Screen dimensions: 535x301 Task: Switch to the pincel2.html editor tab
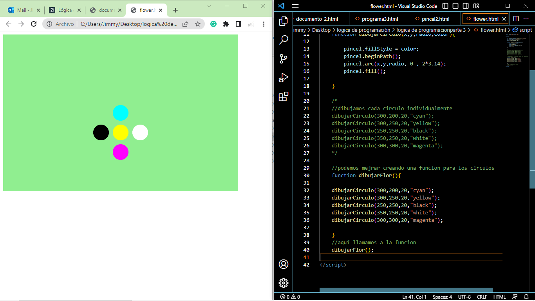436,19
